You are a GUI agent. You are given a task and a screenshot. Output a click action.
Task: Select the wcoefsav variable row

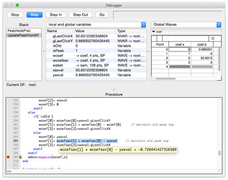pos(96,60)
